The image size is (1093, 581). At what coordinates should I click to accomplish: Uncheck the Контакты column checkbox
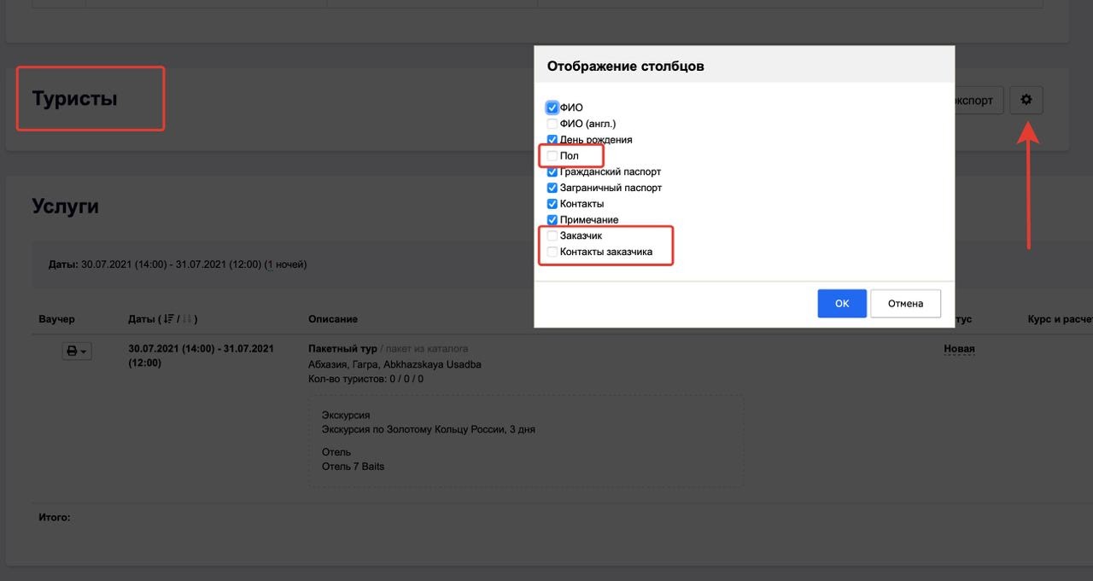552,204
